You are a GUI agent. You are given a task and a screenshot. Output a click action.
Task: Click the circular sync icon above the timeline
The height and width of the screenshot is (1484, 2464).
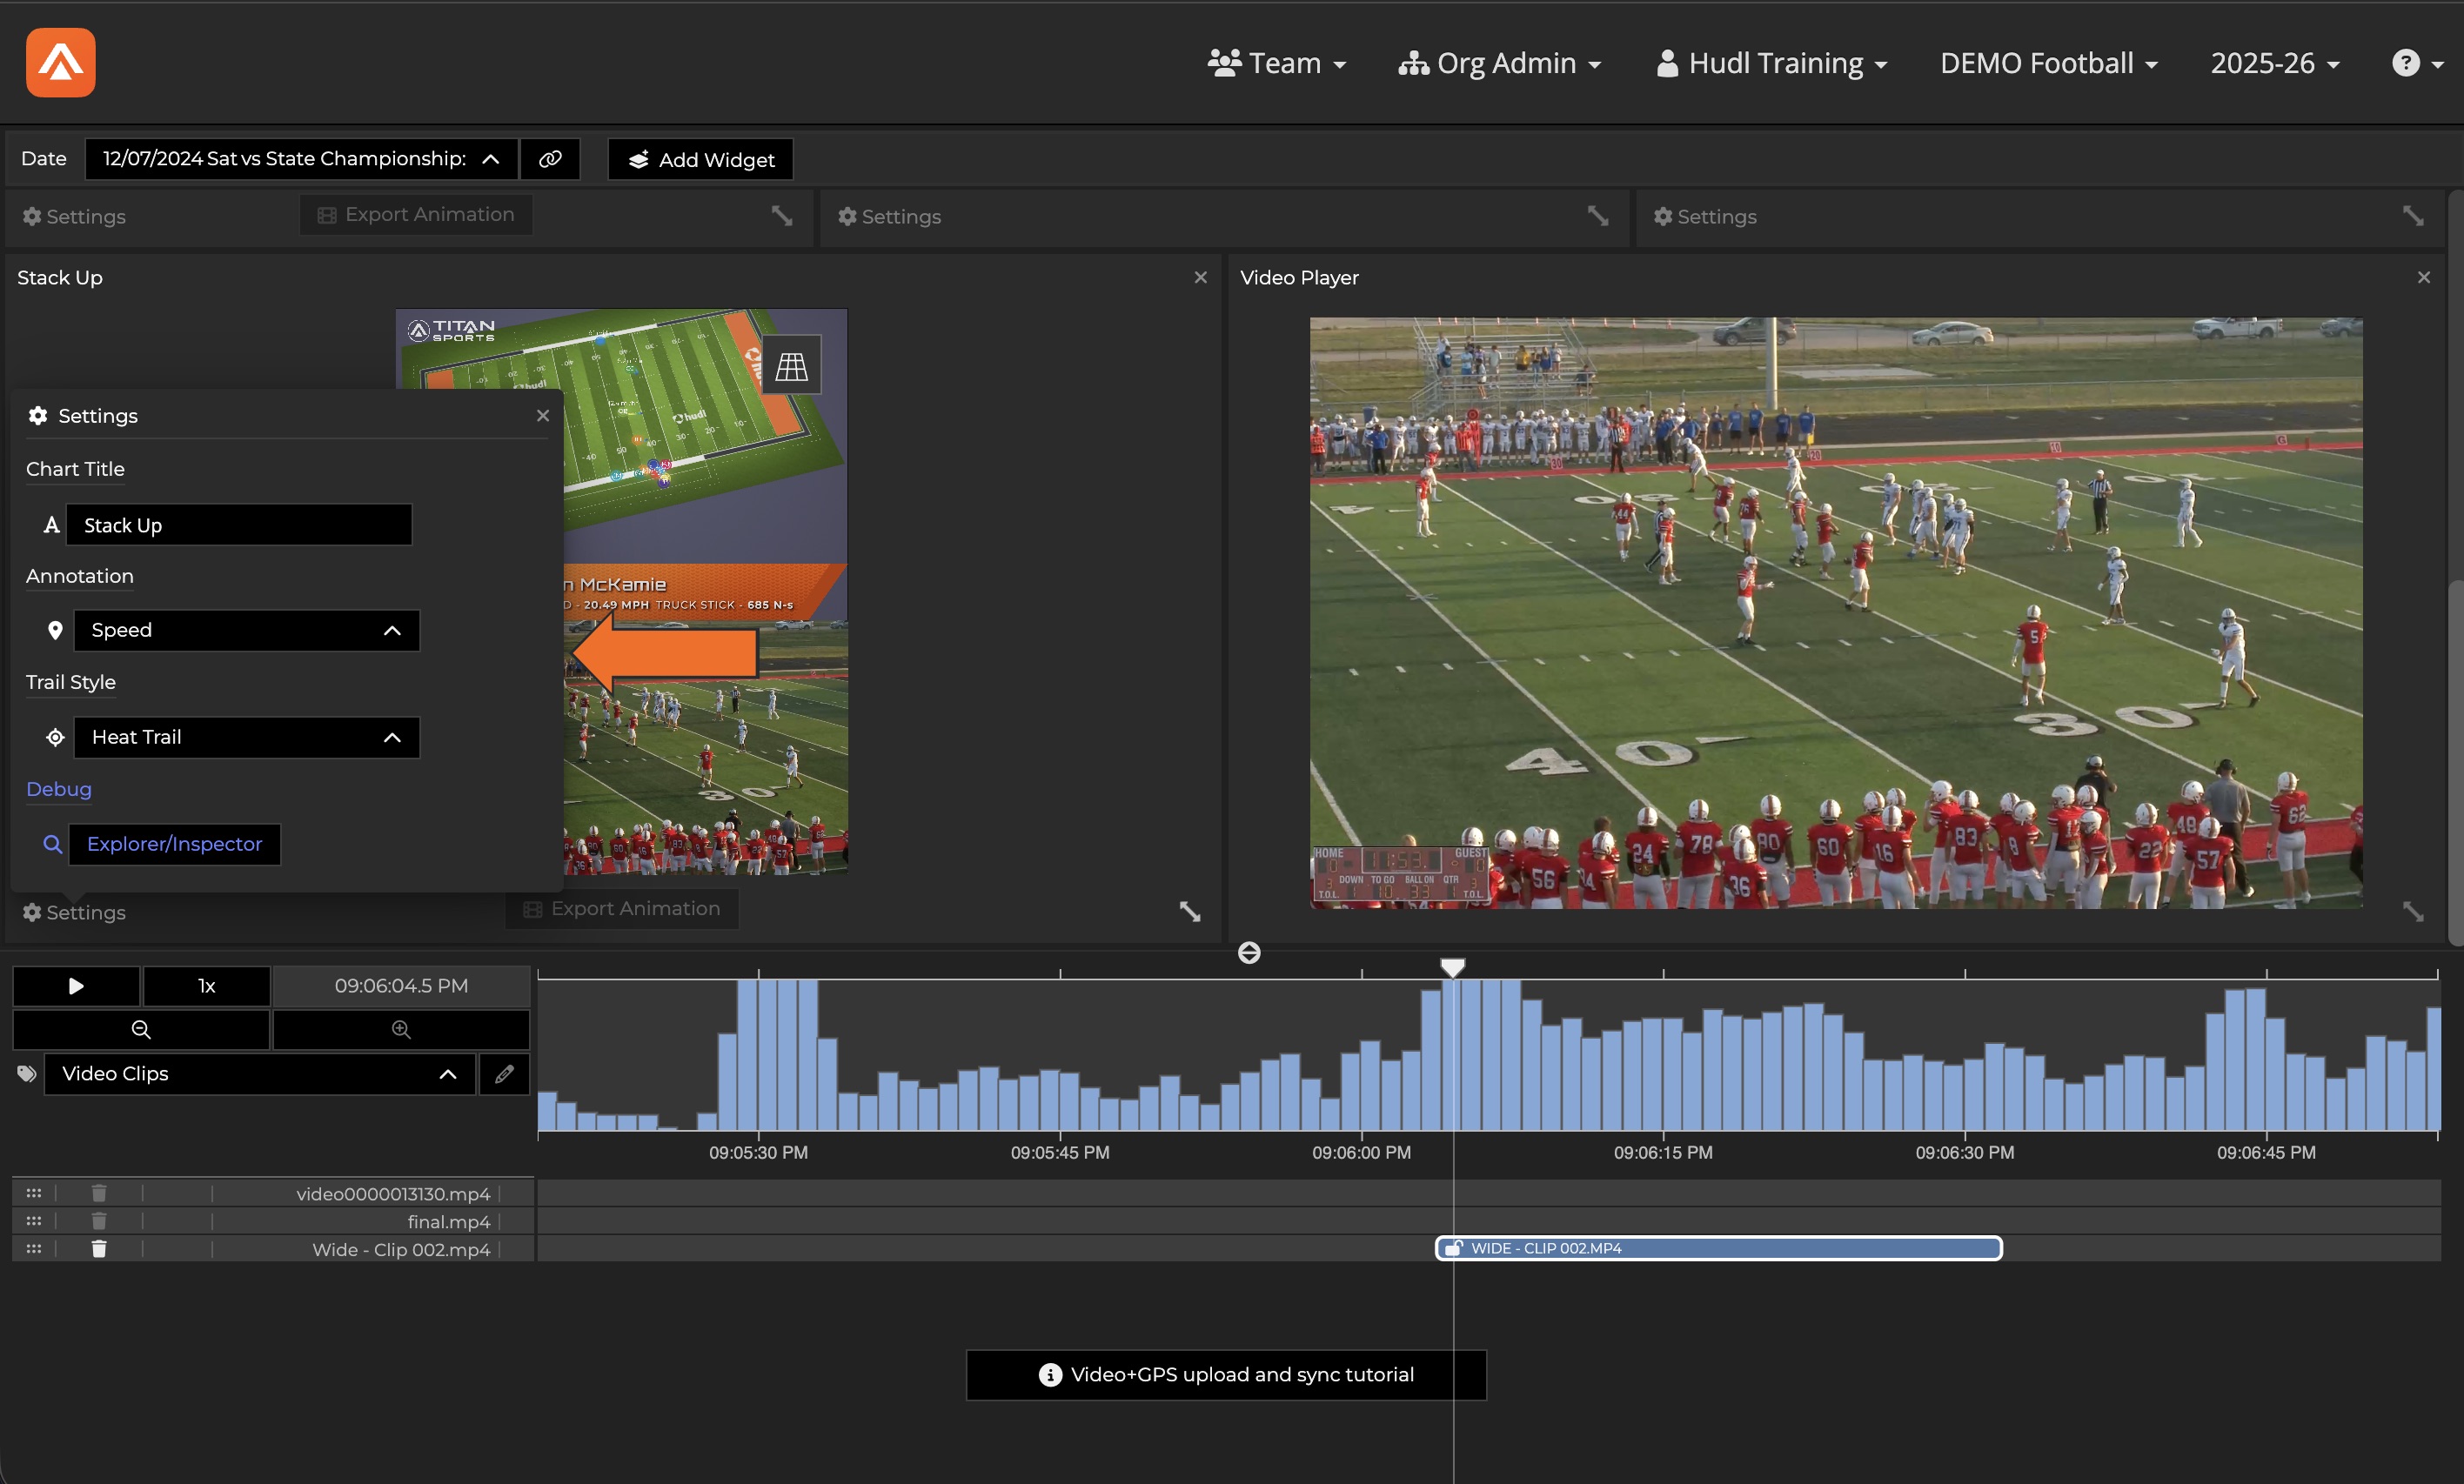tap(1249, 953)
